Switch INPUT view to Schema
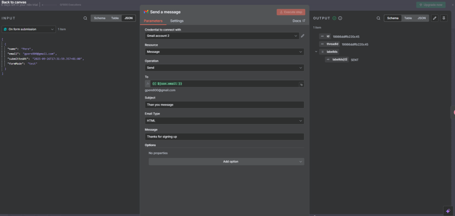Image resolution: width=455 pixels, height=216 pixels. pyautogui.click(x=100, y=18)
